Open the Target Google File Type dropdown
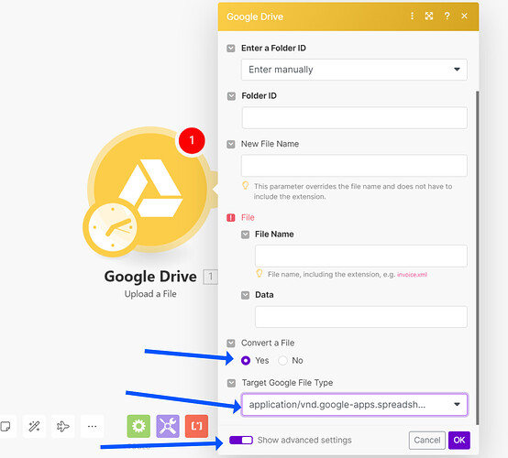The height and width of the screenshot is (458, 508). coord(354,404)
